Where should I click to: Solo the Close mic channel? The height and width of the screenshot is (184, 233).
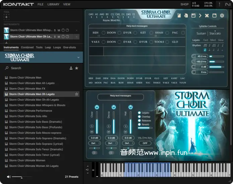point(92,126)
